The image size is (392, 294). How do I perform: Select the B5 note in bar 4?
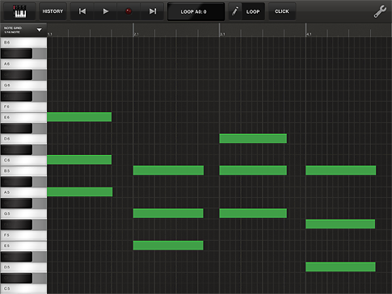[341, 170]
